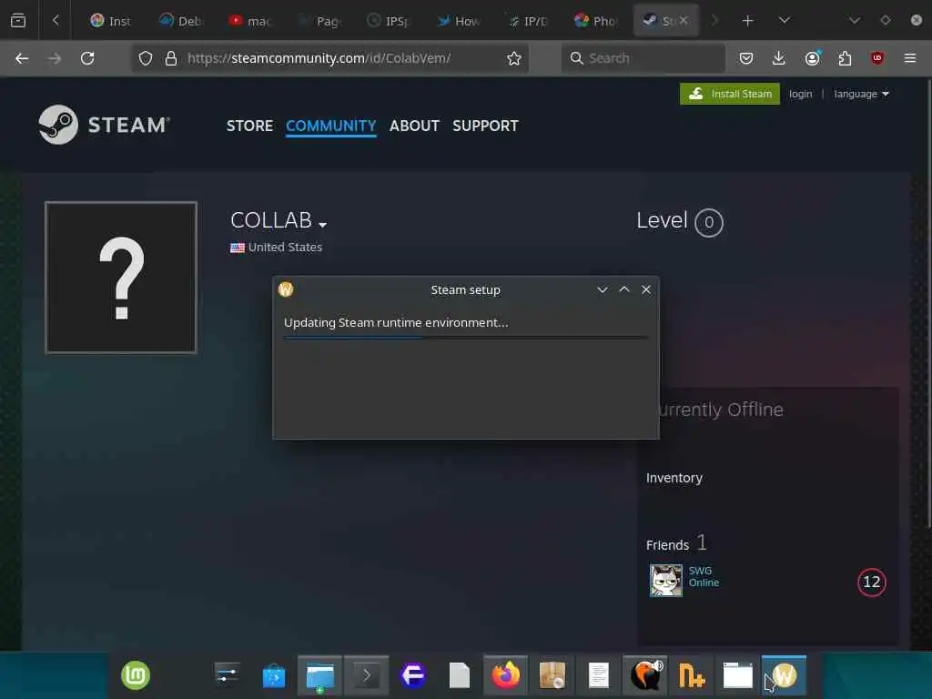This screenshot has height=699, width=932.
Task: Collapse the Steam setup dialog with chevron down
Action: tap(603, 289)
